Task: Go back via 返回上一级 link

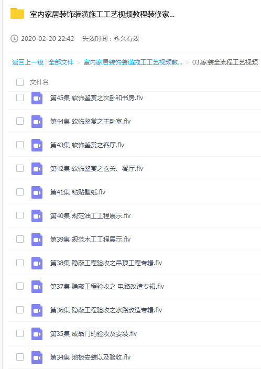Action: (x=28, y=62)
